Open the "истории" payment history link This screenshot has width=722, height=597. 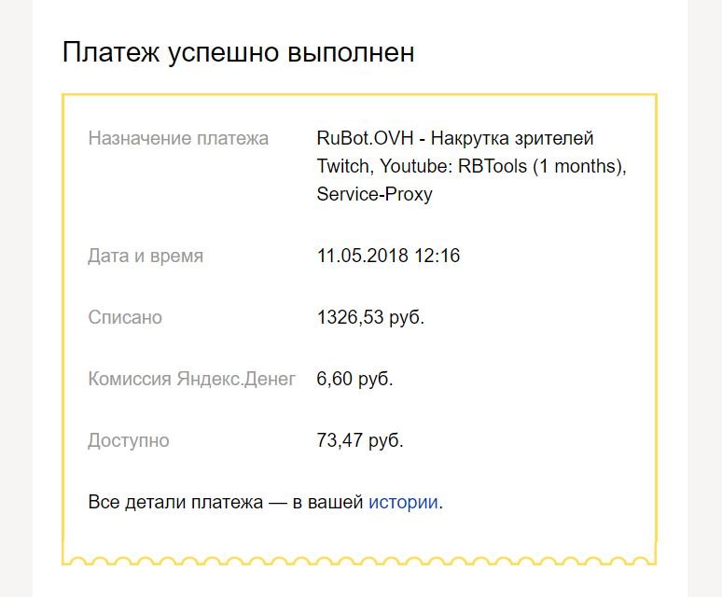pyautogui.click(x=403, y=503)
